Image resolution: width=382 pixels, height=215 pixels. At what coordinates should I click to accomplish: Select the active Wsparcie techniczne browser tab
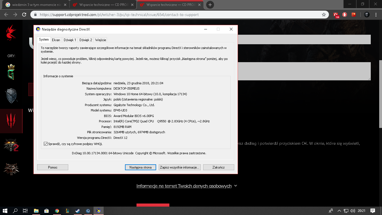click(170, 5)
